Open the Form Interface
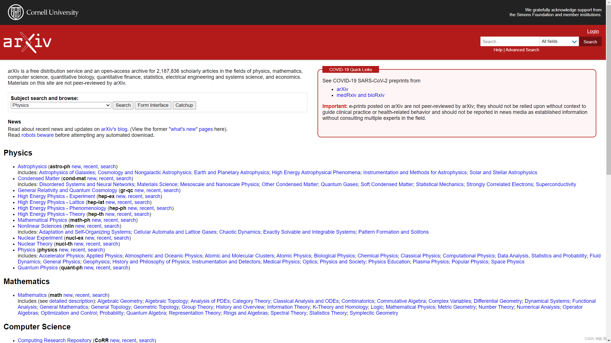The height and width of the screenshot is (343, 611). pos(153,105)
